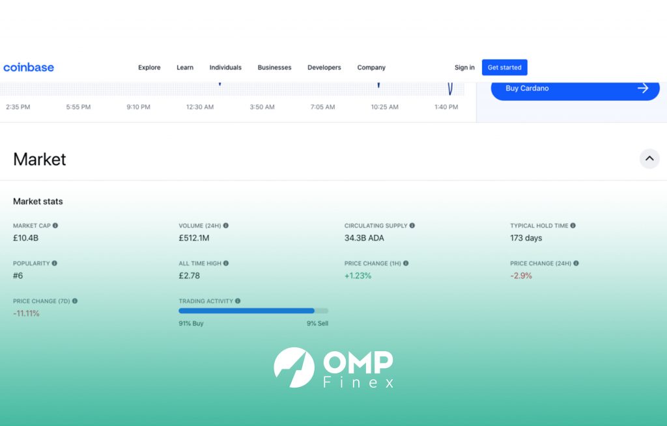The width and height of the screenshot is (667, 426).
Task: Click the 7:05 AM chart time label
Action: click(x=322, y=107)
